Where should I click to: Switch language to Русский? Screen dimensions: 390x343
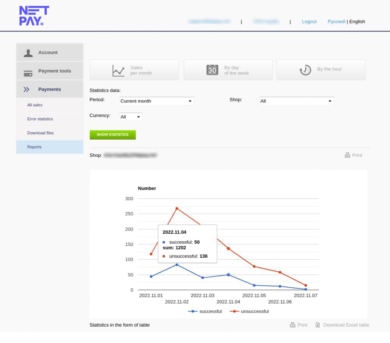[336, 22]
